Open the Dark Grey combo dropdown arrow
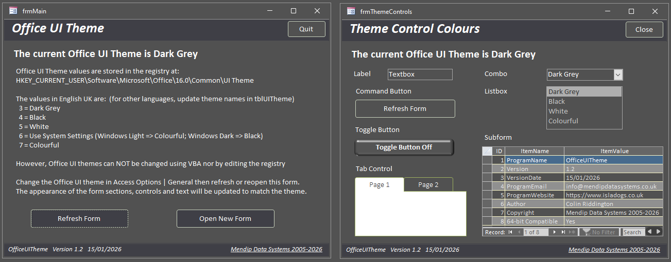 (x=618, y=74)
